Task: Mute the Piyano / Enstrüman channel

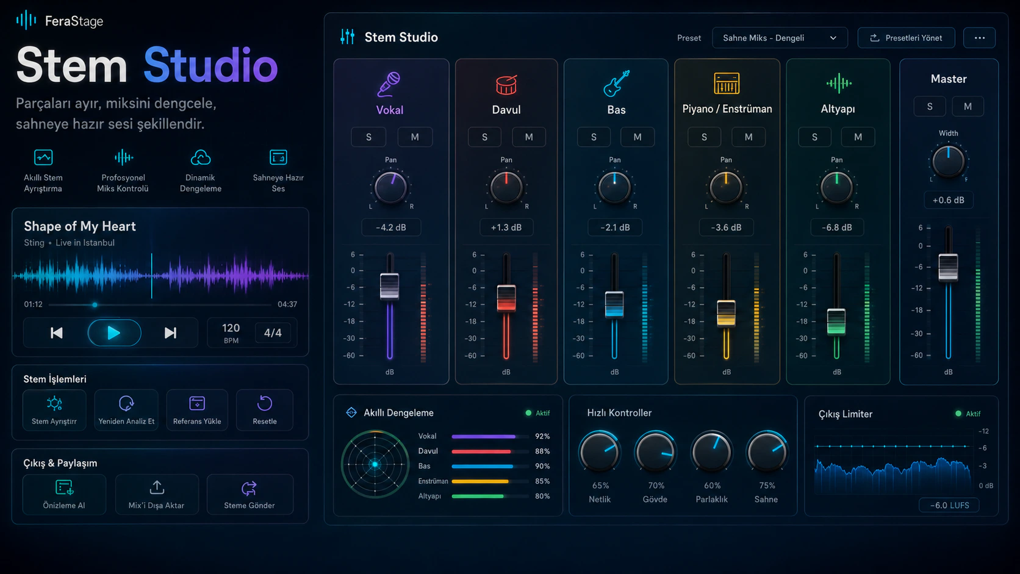Action: (x=749, y=137)
